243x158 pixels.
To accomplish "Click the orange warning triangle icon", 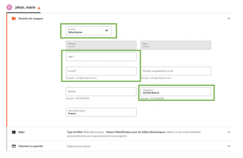I will (39, 8).
